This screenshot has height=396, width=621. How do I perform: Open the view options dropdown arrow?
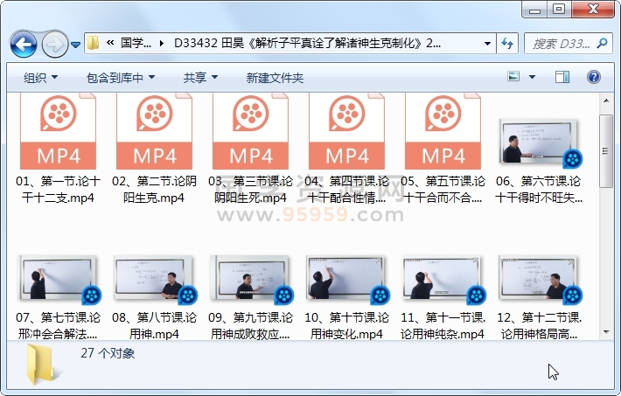(533, 77)
